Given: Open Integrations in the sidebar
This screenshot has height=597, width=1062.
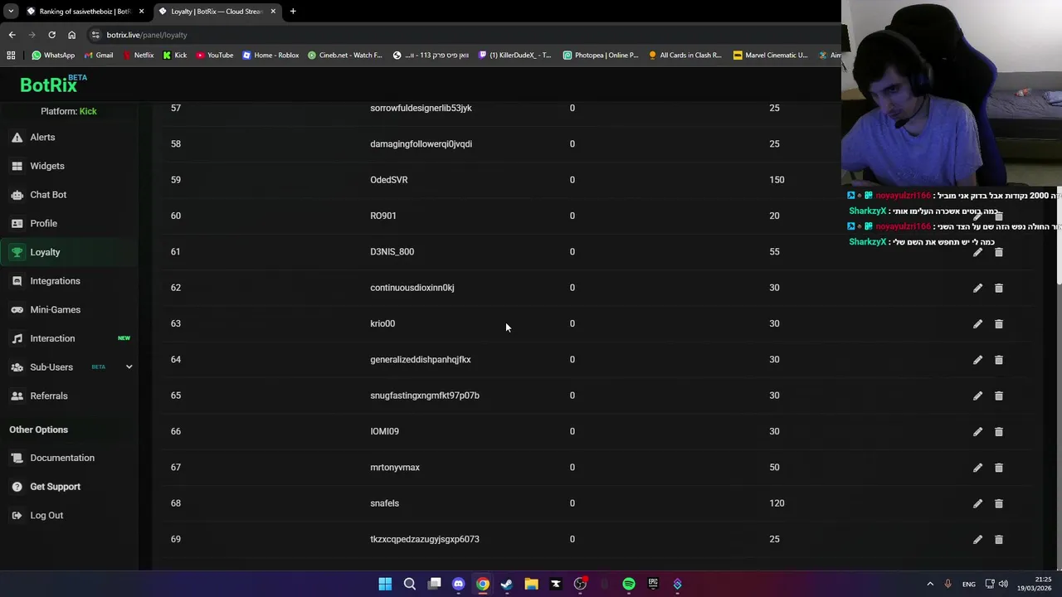Looking at the screenshot, I should (70, 281).
